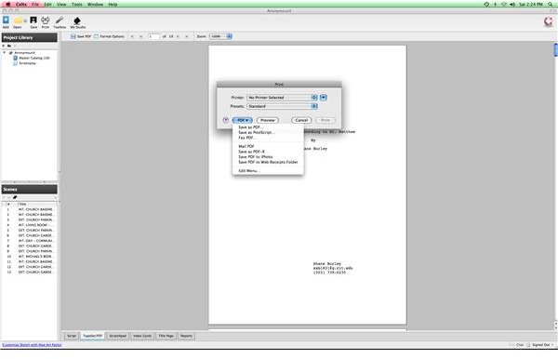
Task: Click the Add project toolbar icon
Action: (x=6, y=20)
